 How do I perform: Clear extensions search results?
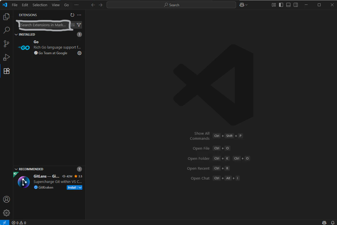(x=73, y=25)
